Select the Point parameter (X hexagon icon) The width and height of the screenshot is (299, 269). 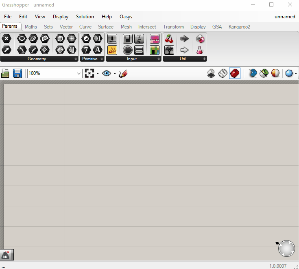(x=7, y=39)
